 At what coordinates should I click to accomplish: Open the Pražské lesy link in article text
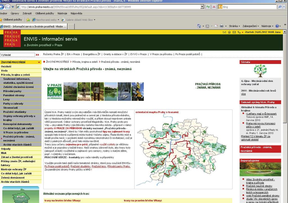point(99,166)
